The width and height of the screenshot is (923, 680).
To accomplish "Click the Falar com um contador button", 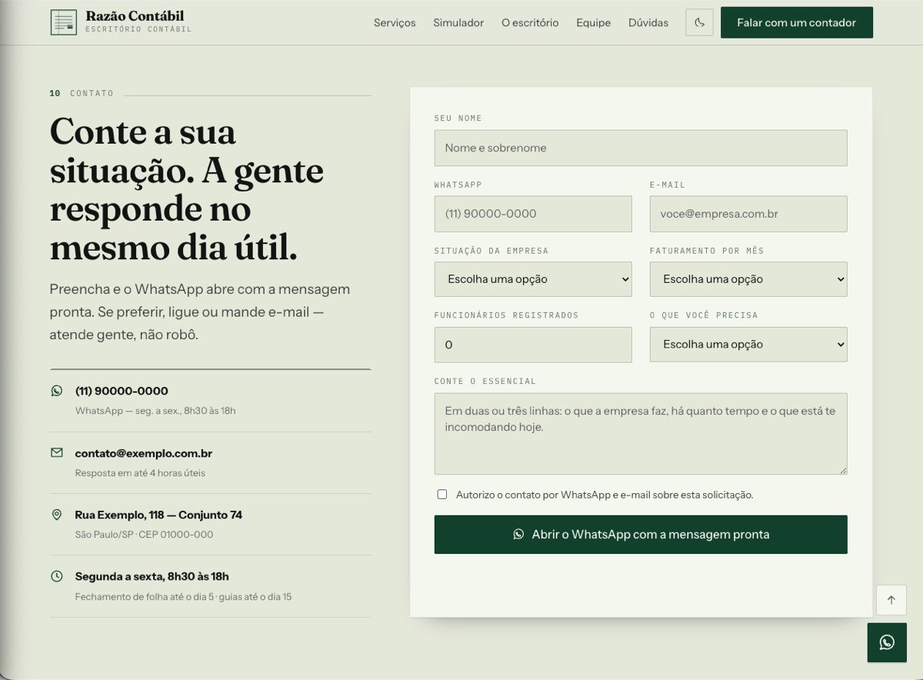I will pyautogui.click(x=797, y=22).
